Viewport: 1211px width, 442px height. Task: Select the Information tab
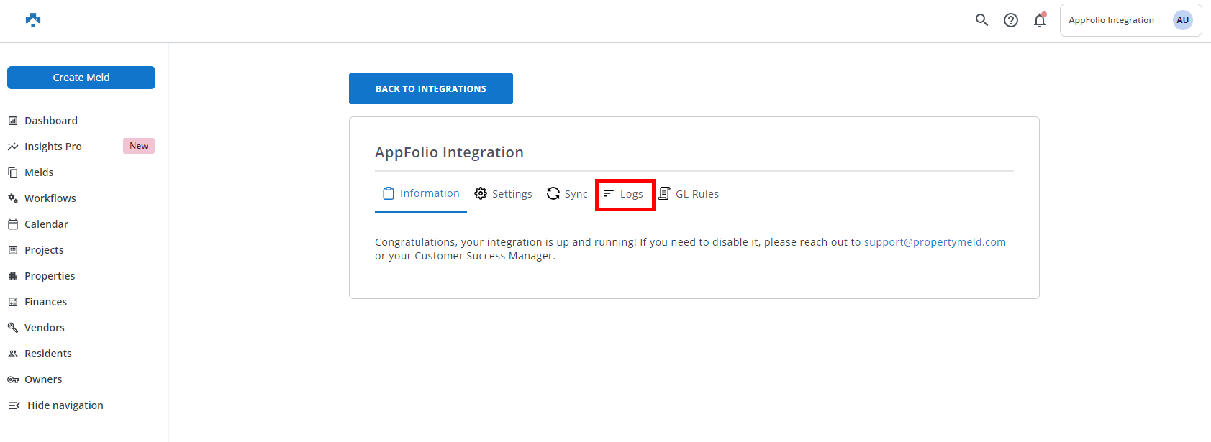[x=421, y=193]
